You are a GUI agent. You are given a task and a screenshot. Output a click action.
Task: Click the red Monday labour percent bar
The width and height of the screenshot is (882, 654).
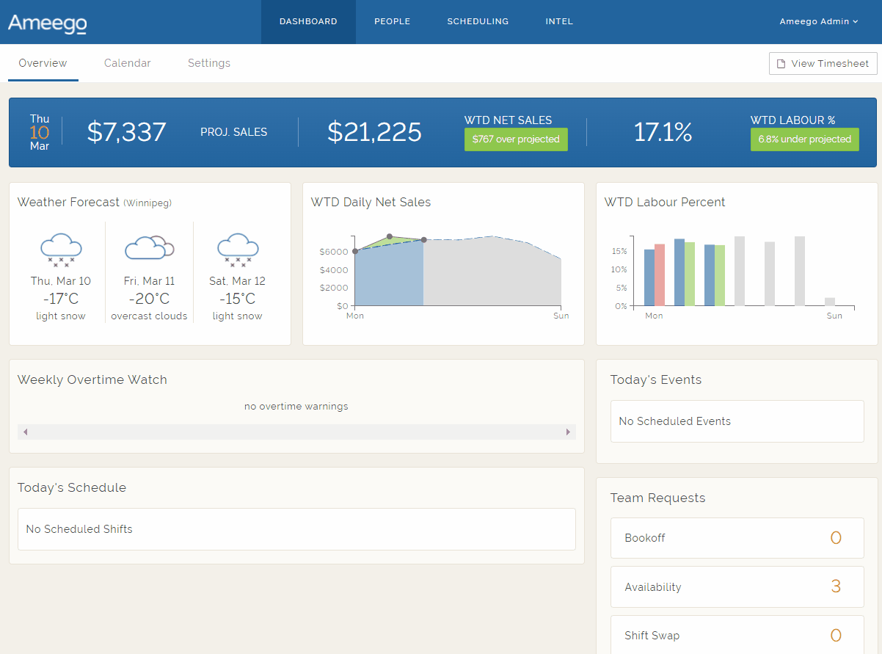point(660,275)
